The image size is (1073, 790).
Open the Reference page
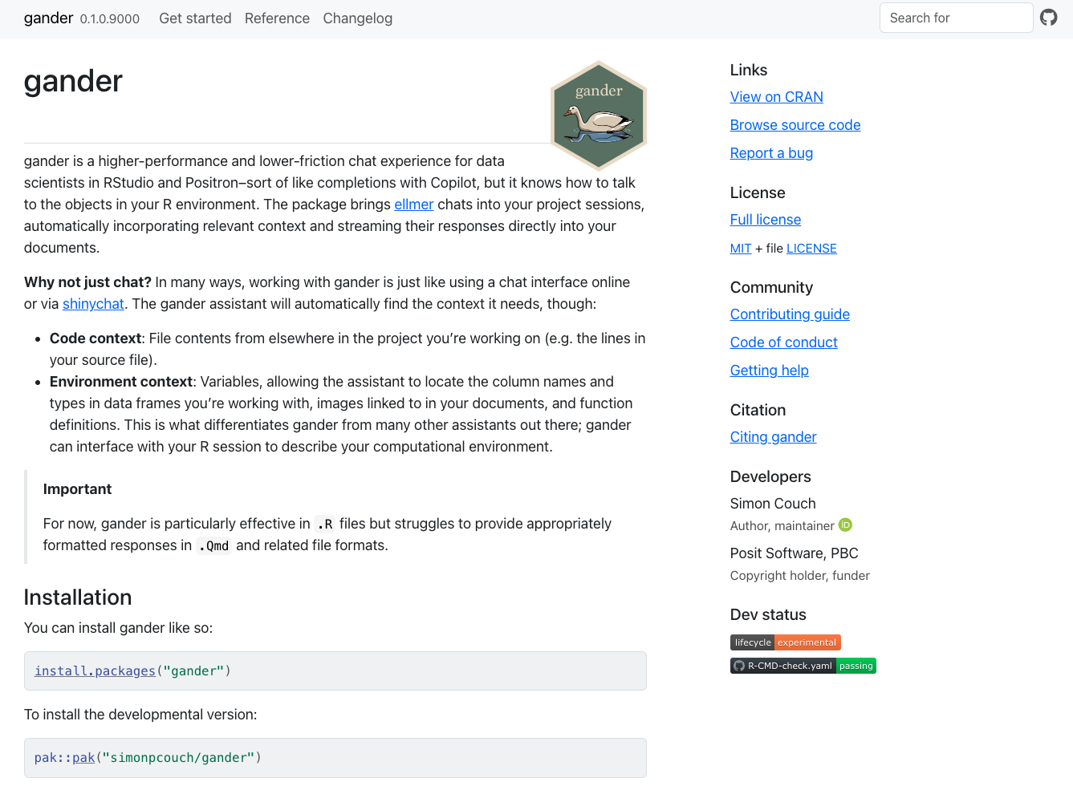click(x=277, y=18)
